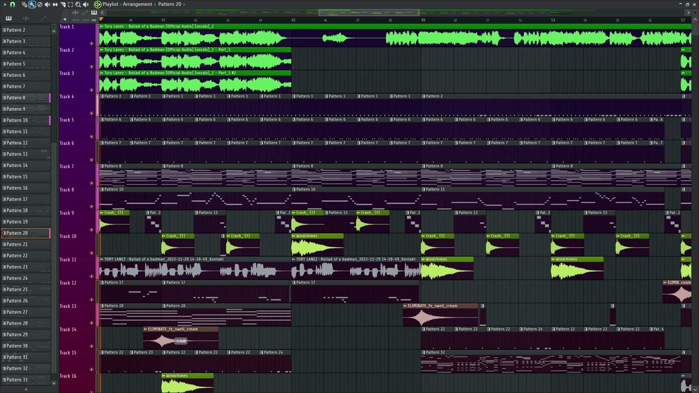Image resolution: width=699 pixels, height=393 pixels.
Task: Select the Slip tool
Action: pyautogui.click(x=55, y=4)
